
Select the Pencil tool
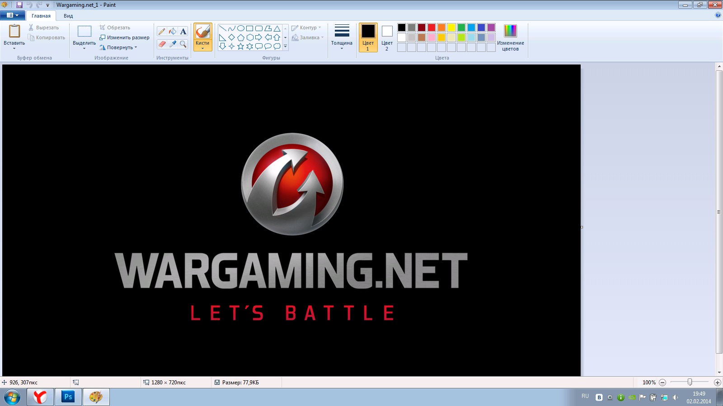[x=162, y=32]
